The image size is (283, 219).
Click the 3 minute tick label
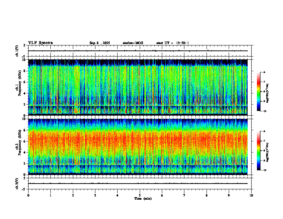tap(95, 195)
